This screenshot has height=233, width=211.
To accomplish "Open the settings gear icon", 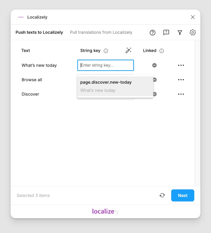I will tap(193, 32).
